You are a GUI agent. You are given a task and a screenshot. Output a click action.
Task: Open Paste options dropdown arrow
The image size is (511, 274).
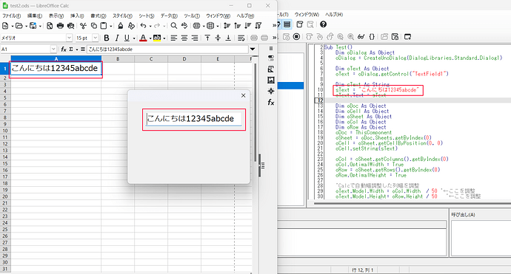(x=111, y=26)
